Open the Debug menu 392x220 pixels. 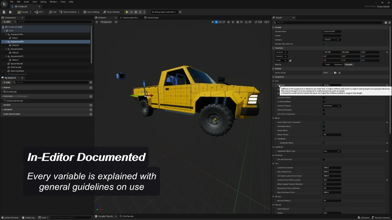43,2
